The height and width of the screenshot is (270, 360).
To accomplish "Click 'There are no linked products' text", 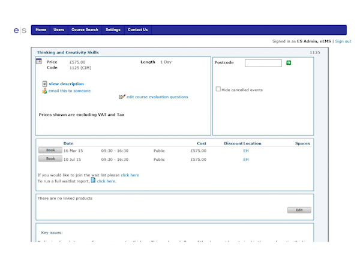I will coord(65,199).
